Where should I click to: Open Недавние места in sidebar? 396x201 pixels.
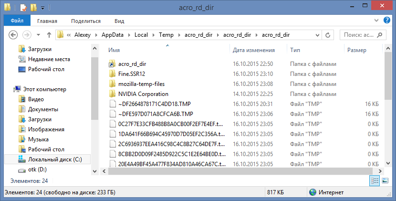click(x=49, y=59)
